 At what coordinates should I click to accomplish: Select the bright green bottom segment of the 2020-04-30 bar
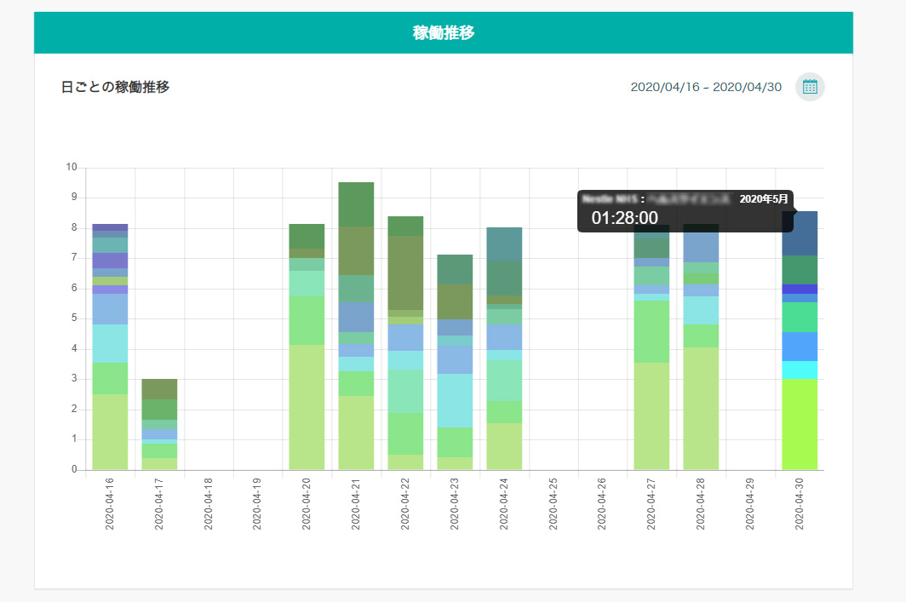pyautogui.click(x=800, y=424)
